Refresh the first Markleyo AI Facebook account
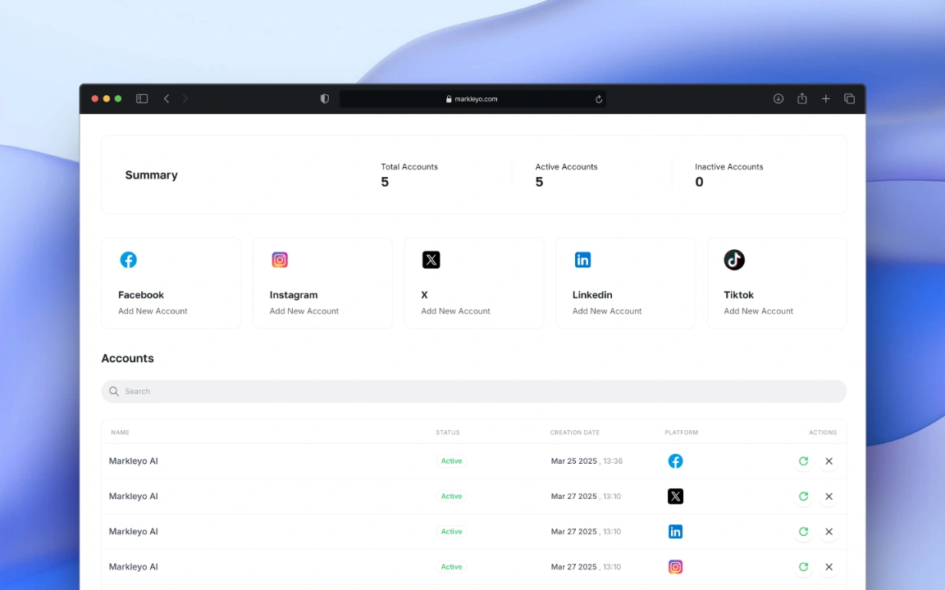The image size is (945, 590). 803,461
